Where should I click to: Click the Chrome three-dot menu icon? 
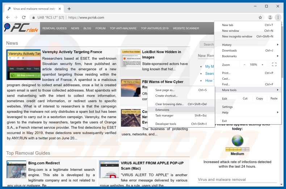[278, 17]
